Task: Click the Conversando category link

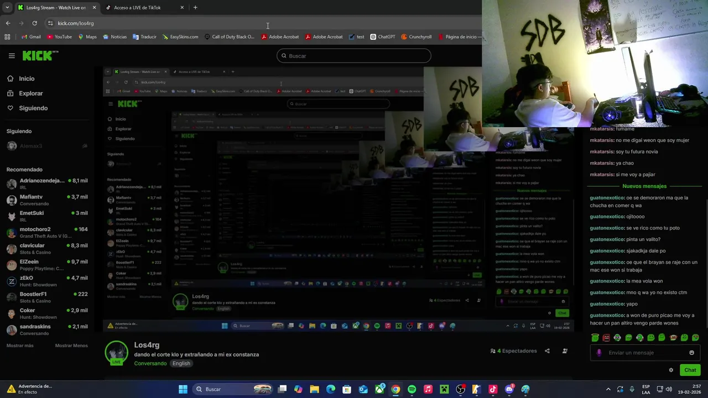Action: [x=150, y=363]
